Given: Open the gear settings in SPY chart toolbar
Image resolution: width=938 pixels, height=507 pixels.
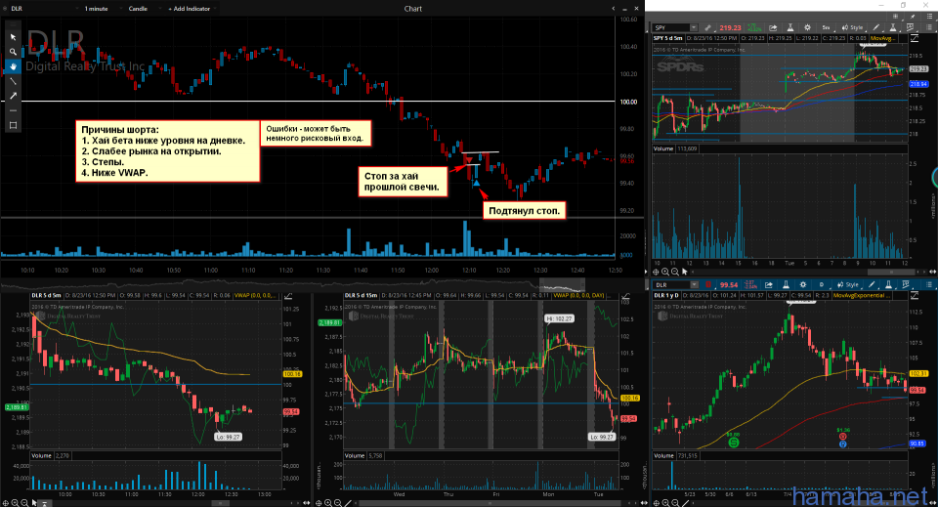Looking at the screenshot, I should point(807,27).
